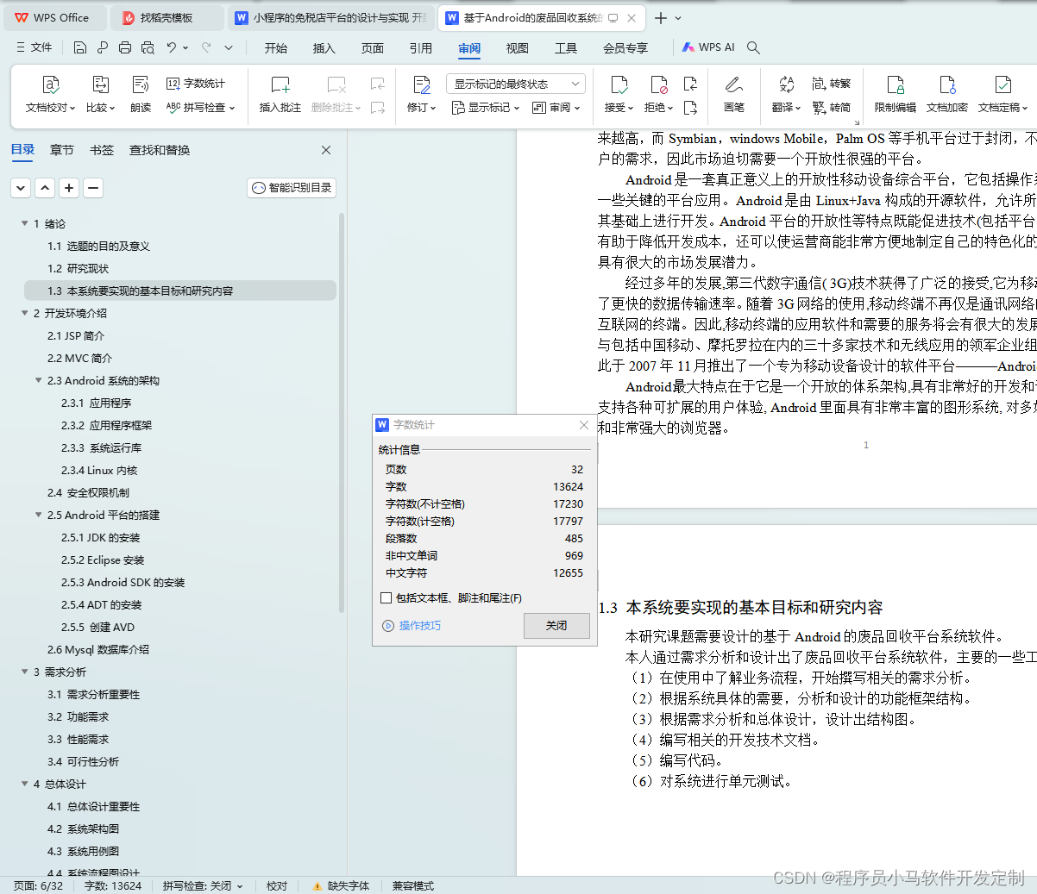This screenshot has height=894, width=1037.
Task: Collapse the 2.3 Android 系统的架构 node
Action: point(39,380)
